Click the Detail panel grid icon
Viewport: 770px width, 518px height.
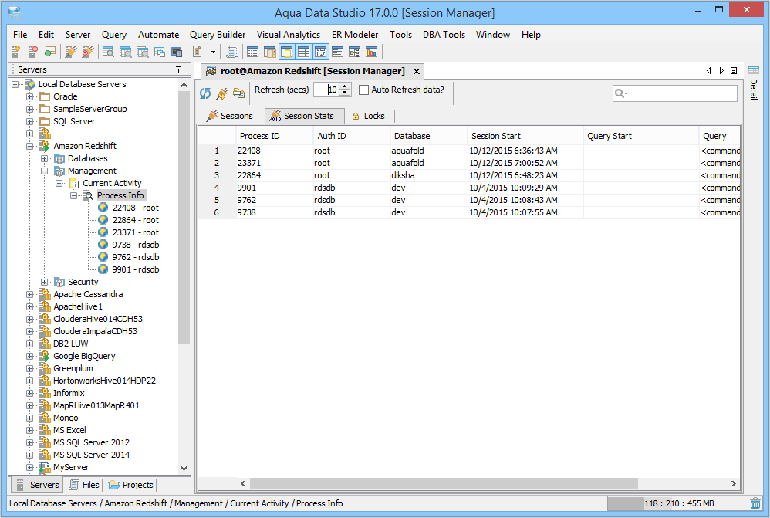tap(754, 70)
